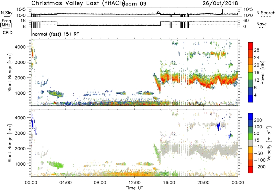Click the 'Power [dB]' colorbar label

263,72
